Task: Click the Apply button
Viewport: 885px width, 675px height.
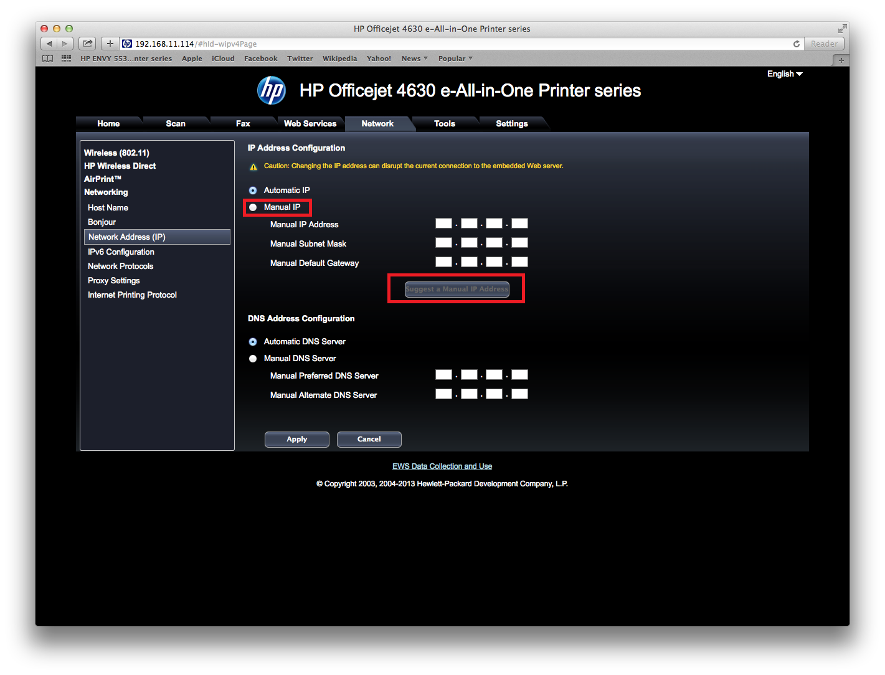Action: (297, 440)
